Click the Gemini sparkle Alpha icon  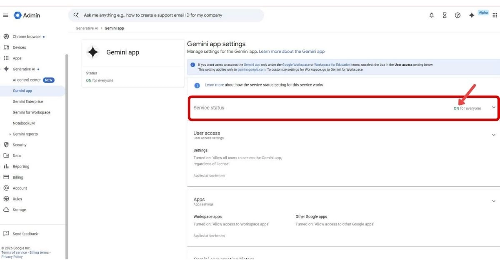coord(472,15)
